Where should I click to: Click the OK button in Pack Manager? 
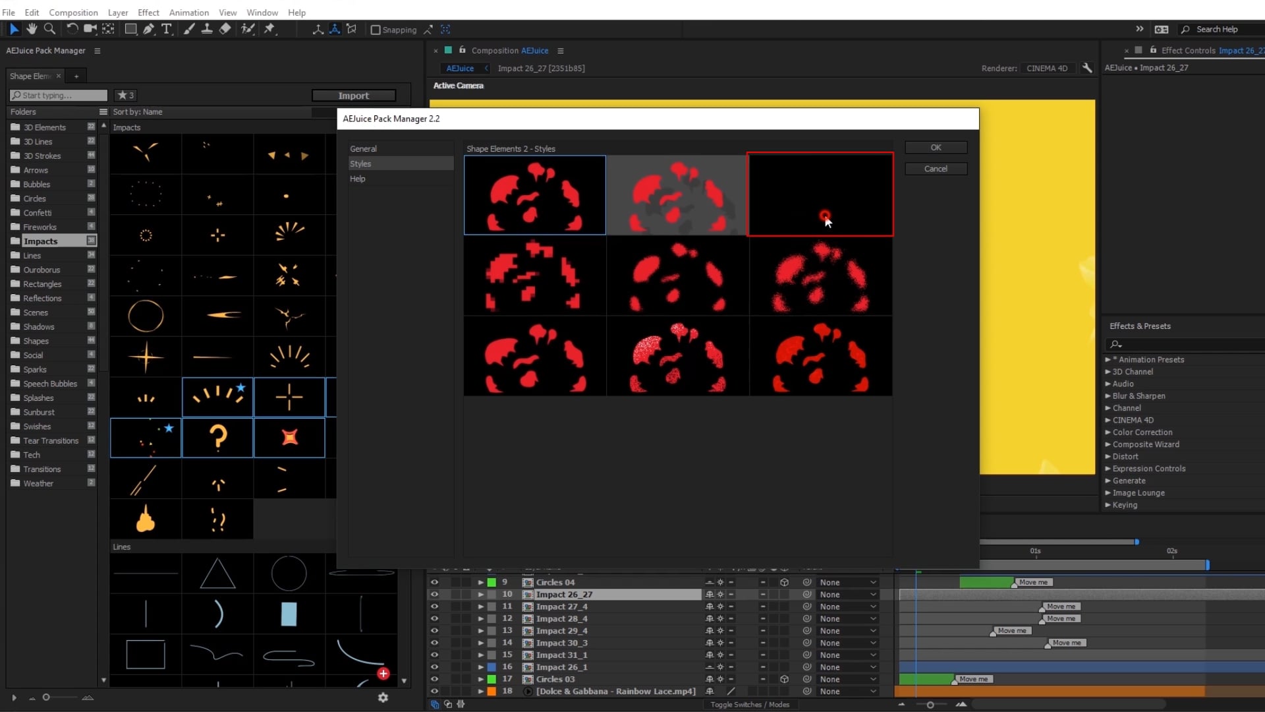point(937,147)
